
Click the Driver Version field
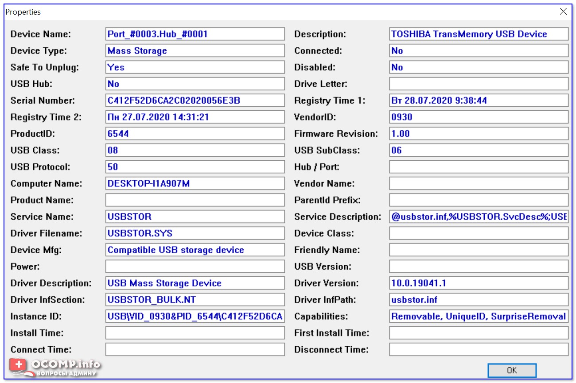(x=479, y=283)
